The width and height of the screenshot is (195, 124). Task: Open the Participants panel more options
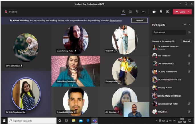pyautogui.click(x=185, y=25)
